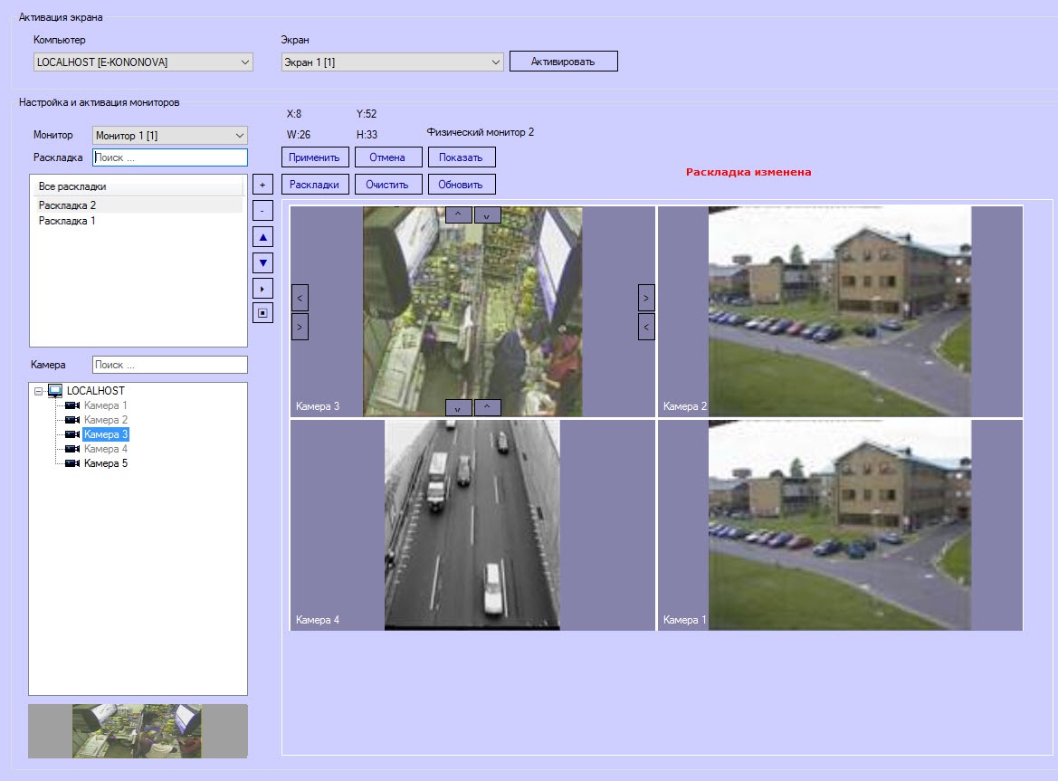The height and width of the screenshot is (781, 1058).
Task: Click the minus button beside the layouts list
Action: pyautogui.click(x=262, y=211)
